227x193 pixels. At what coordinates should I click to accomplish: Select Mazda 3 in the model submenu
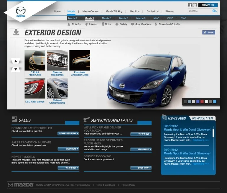[89, 18]
